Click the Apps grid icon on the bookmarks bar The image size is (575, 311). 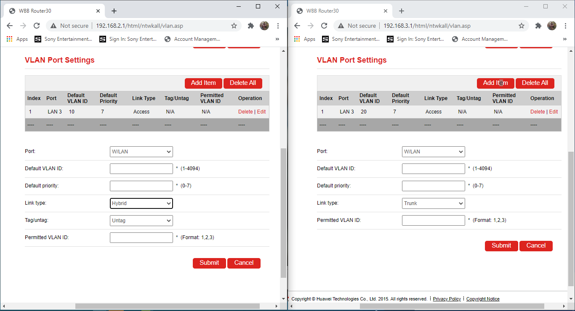[x=9, y=39]
